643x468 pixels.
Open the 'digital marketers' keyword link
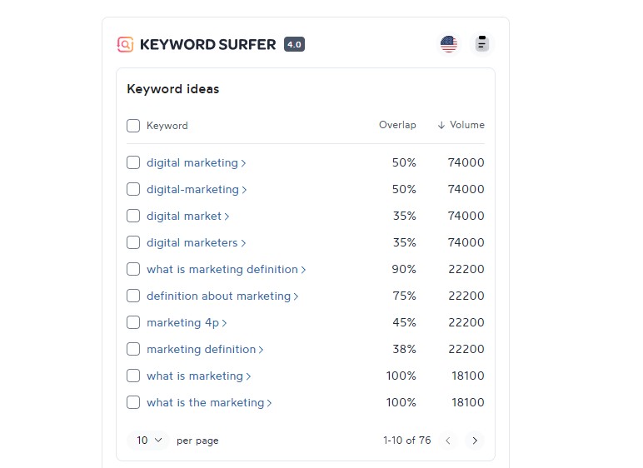click(x=192, y=242)
